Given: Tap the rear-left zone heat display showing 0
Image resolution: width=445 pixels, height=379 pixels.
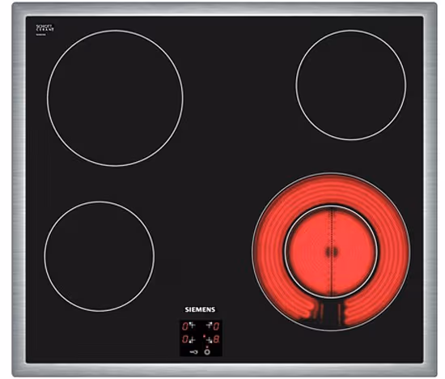Looking at the screenshot, I should point(185,326).
